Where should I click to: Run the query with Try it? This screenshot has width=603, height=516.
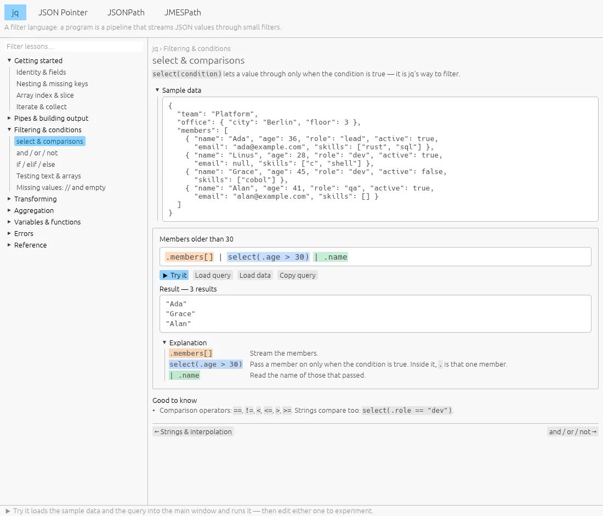point(174,276)
